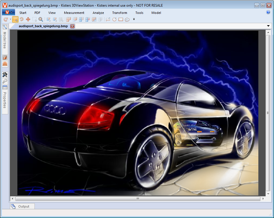
Task: Open the V application menu button
Action: click(x=8, y=12)
